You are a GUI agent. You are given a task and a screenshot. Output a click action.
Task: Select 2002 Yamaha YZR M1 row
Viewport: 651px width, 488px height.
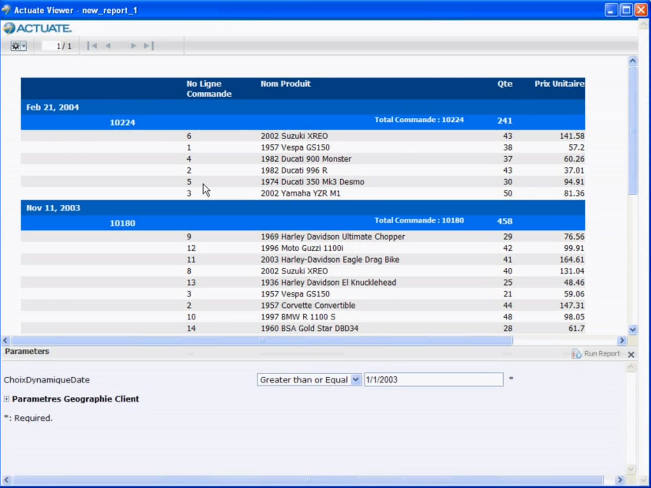pos(303,194)
